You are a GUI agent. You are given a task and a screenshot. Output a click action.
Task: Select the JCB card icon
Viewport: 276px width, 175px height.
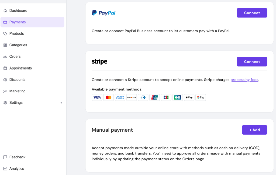pos(166,97)
